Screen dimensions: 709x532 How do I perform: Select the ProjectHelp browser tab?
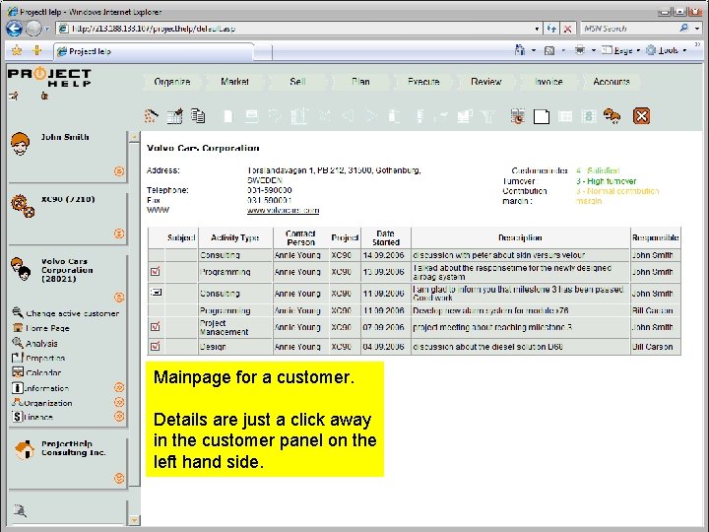coord(154,51)
